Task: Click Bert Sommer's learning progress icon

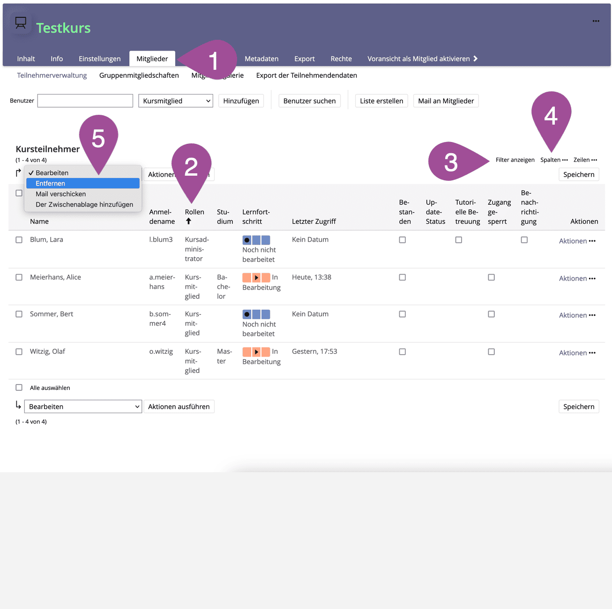Action: pos(256,314)
